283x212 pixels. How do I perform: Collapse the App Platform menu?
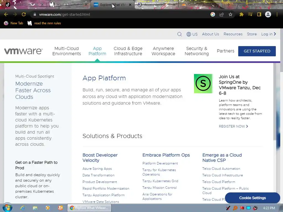pyautogui.click(x=97, y=51)
